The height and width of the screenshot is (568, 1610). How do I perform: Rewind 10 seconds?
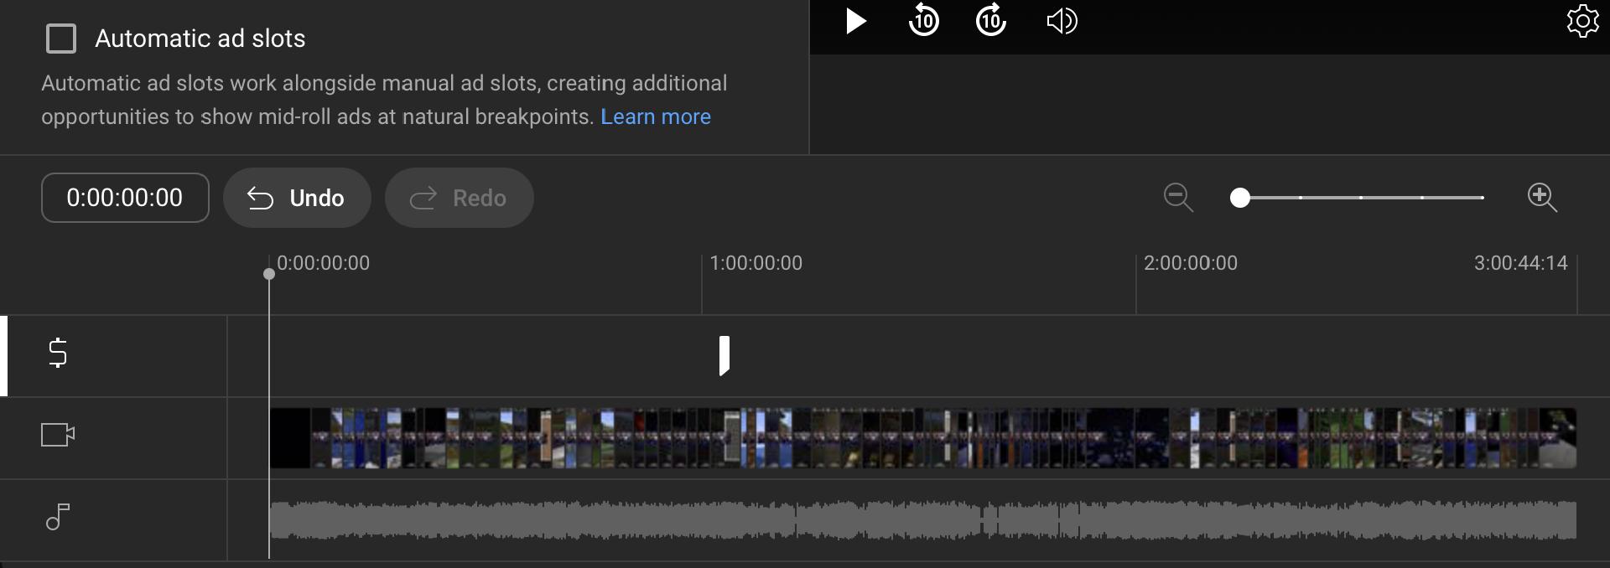[x=924, y=20]
